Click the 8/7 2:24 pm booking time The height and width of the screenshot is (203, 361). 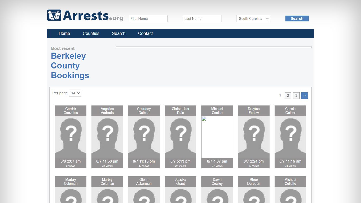(254, 161)
